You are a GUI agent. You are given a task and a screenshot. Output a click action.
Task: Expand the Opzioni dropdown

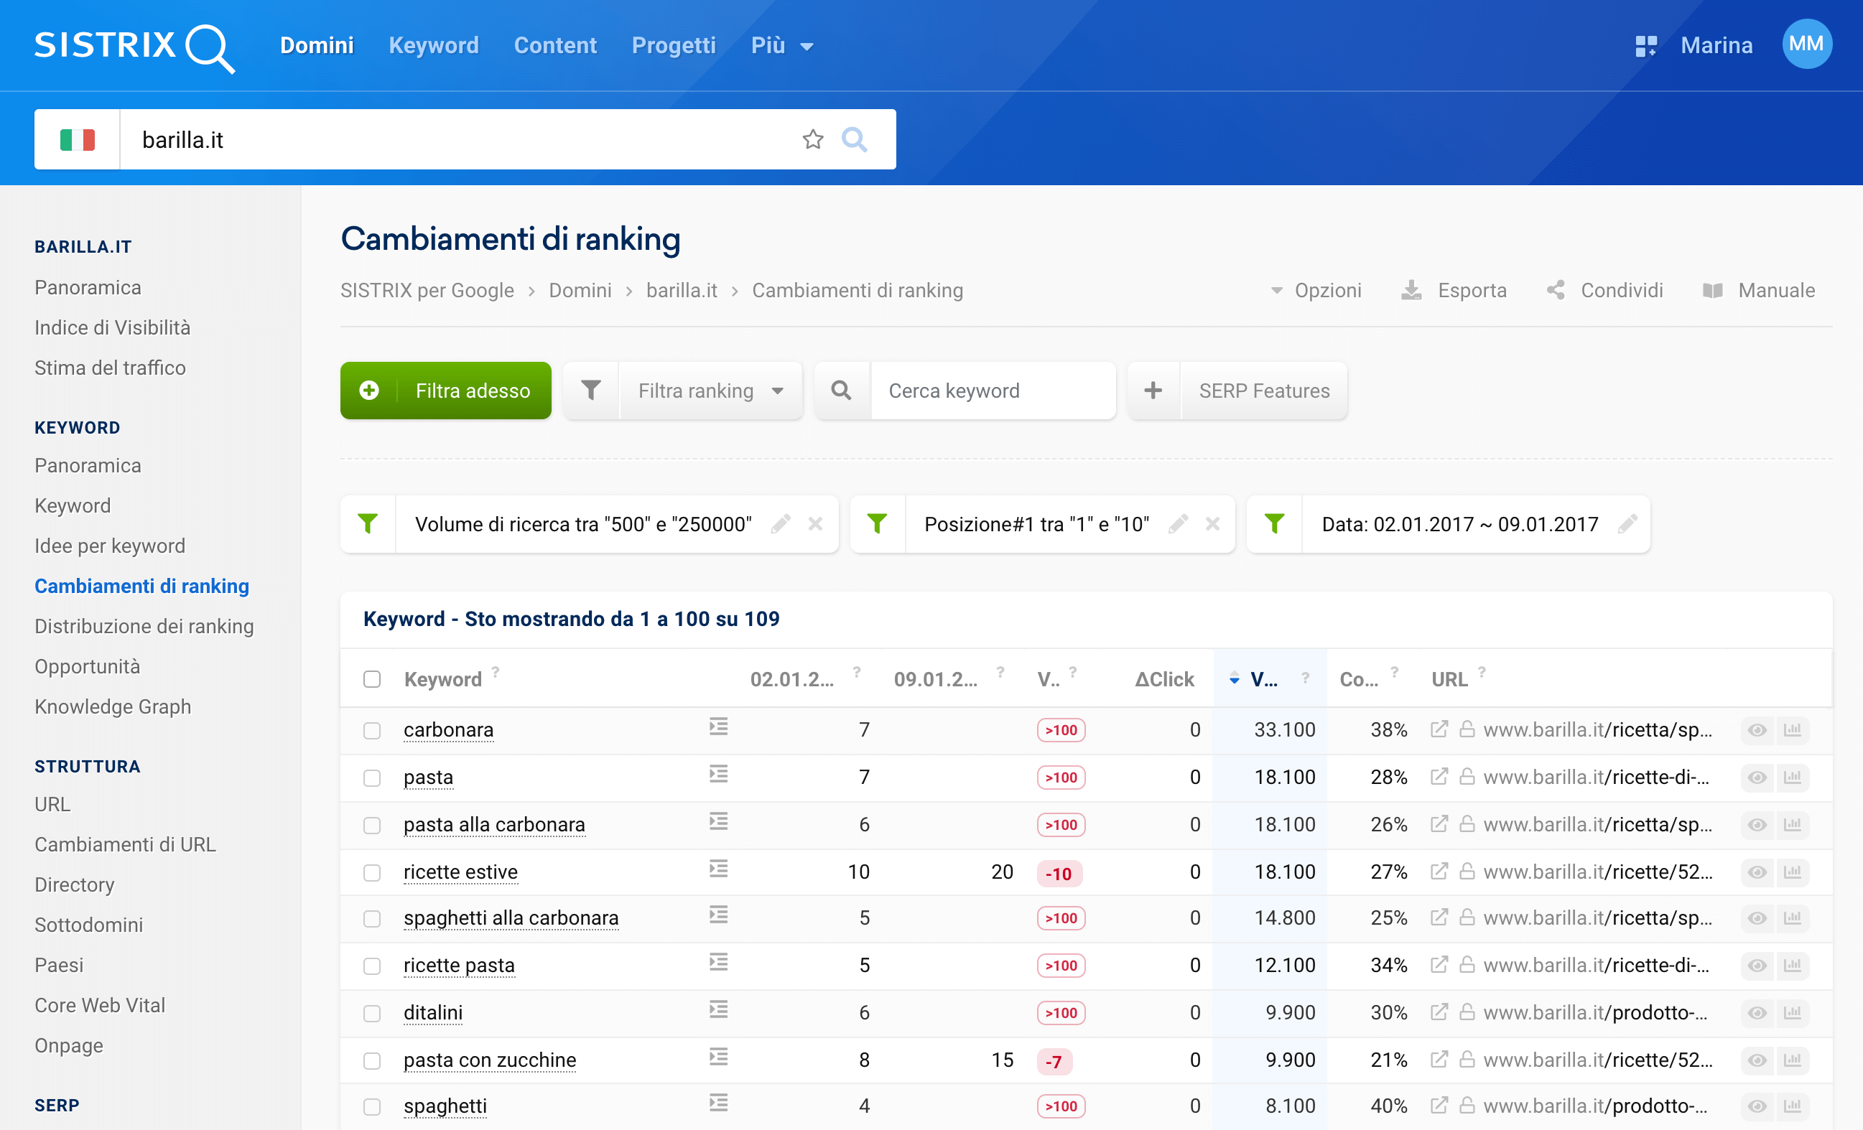tap(1316, 290)
